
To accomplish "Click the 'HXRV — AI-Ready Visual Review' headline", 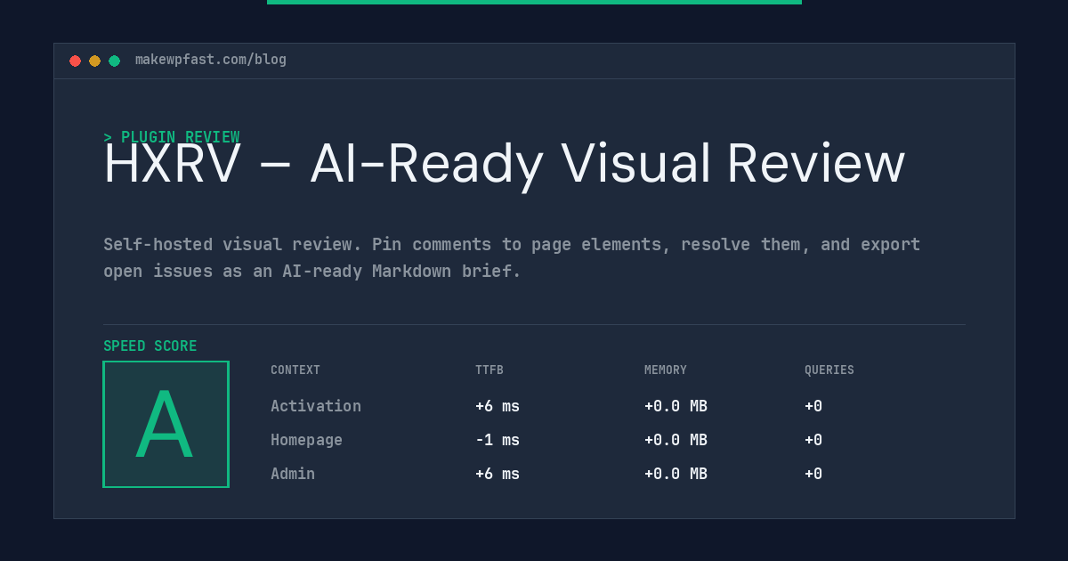I will click(504, 165).
